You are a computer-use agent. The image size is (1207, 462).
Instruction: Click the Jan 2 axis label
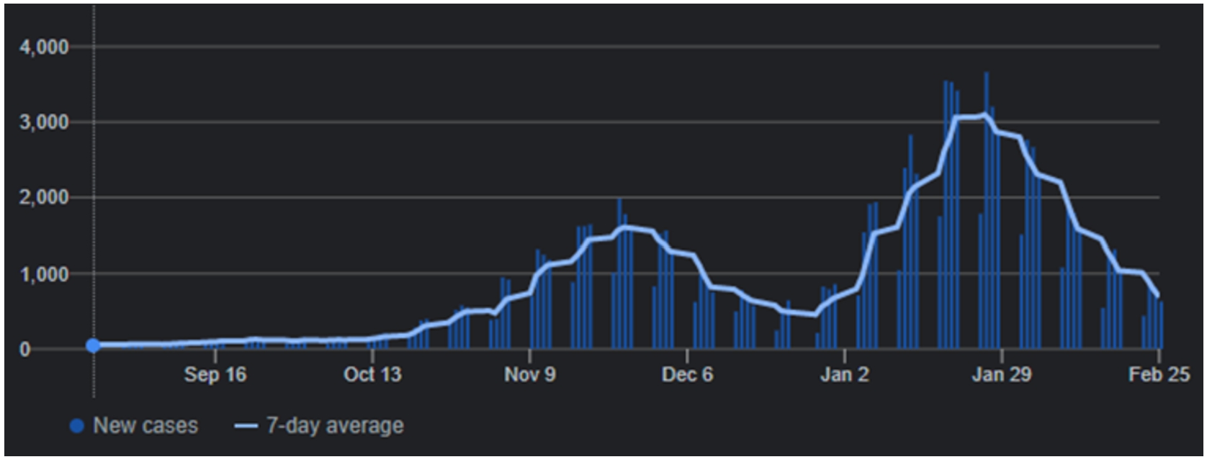tap(844, 374)
